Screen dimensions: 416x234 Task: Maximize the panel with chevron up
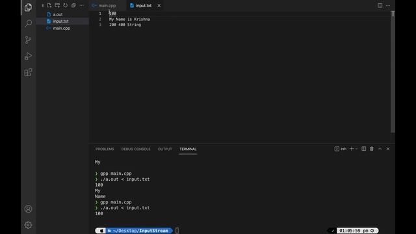tap(380, 149)
